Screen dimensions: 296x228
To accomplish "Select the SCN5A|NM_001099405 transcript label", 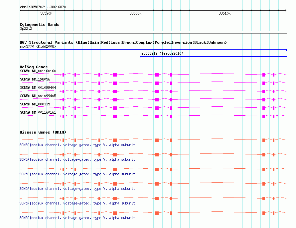I will pos(38,96).
